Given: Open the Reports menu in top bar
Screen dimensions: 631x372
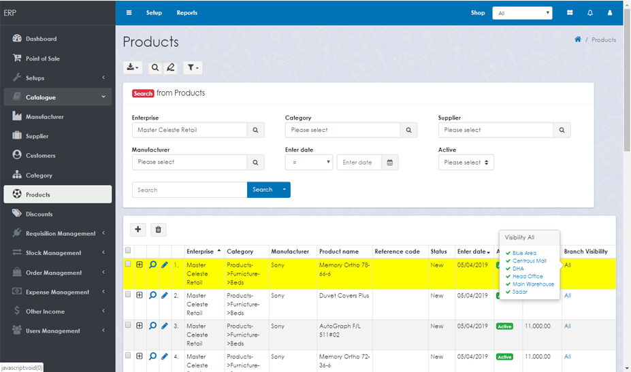Looking at the screenshot, I should [187, 13].
